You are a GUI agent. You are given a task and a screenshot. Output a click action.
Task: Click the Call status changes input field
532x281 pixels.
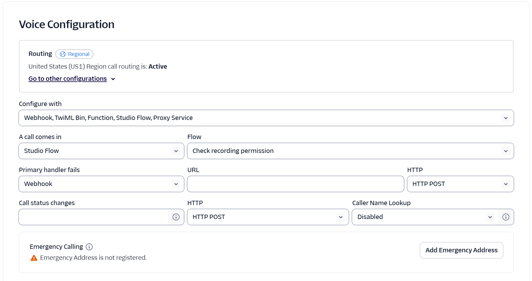pyautogui.click(x=94, y=217)
